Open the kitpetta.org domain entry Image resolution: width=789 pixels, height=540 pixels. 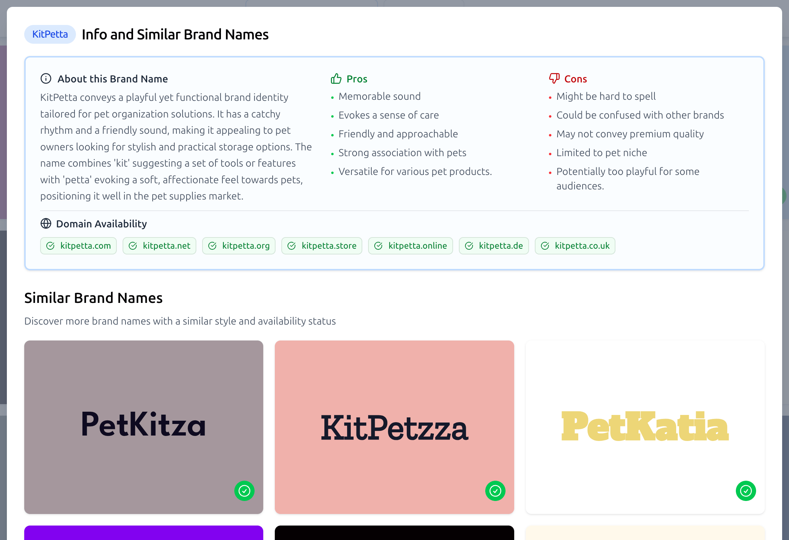(239, 246)
